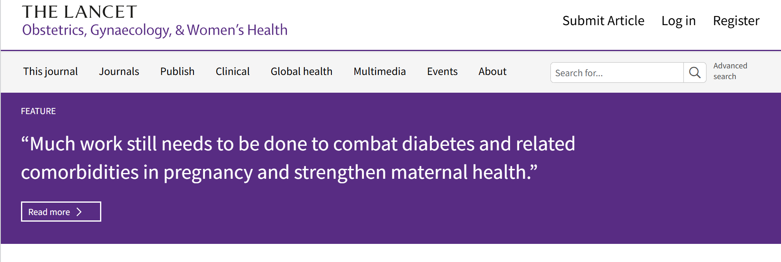Focus the Search for... text field
The width and height of the screenshot is (781, 262).
pyautogui.click(x=617, y=73)
